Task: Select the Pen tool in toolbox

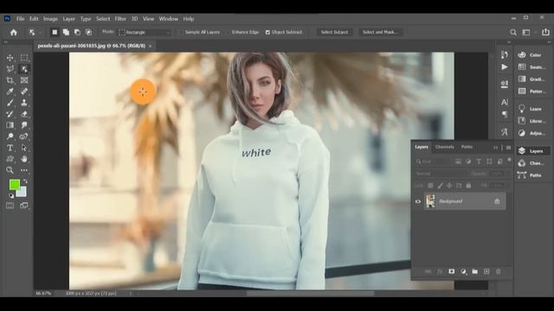Action: coord(24,136)
